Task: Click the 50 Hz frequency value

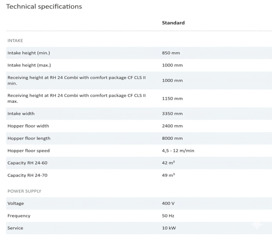Action: point(168,216)
